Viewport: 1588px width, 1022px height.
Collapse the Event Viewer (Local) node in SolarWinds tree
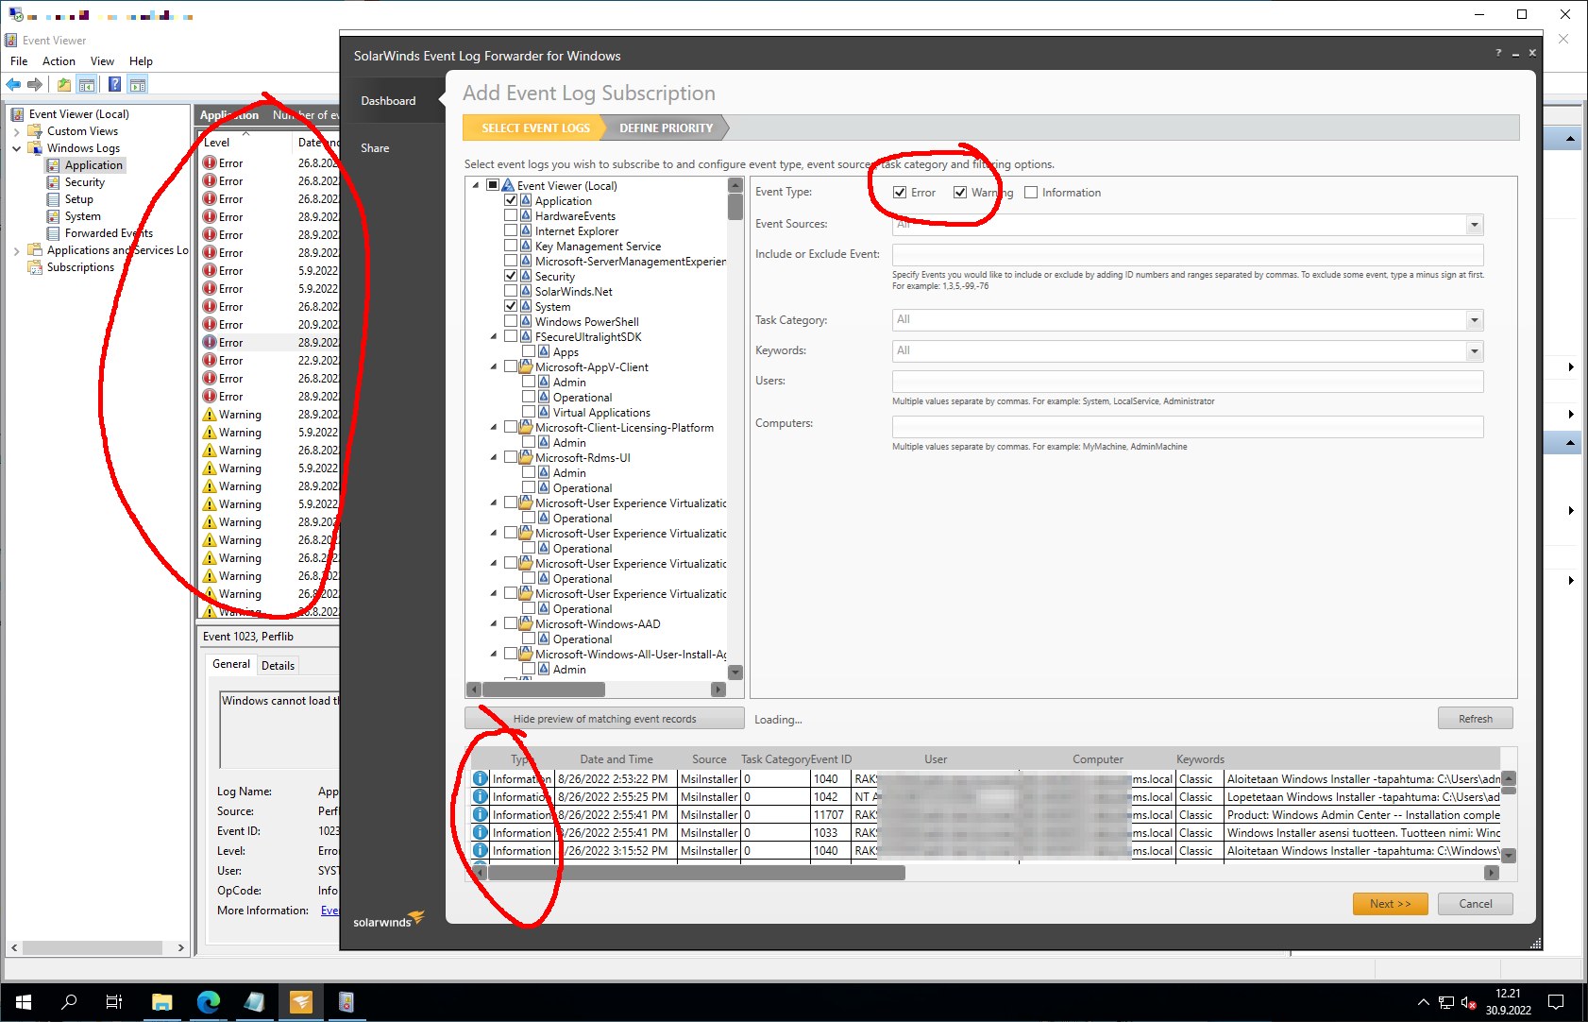pos(476,186)
